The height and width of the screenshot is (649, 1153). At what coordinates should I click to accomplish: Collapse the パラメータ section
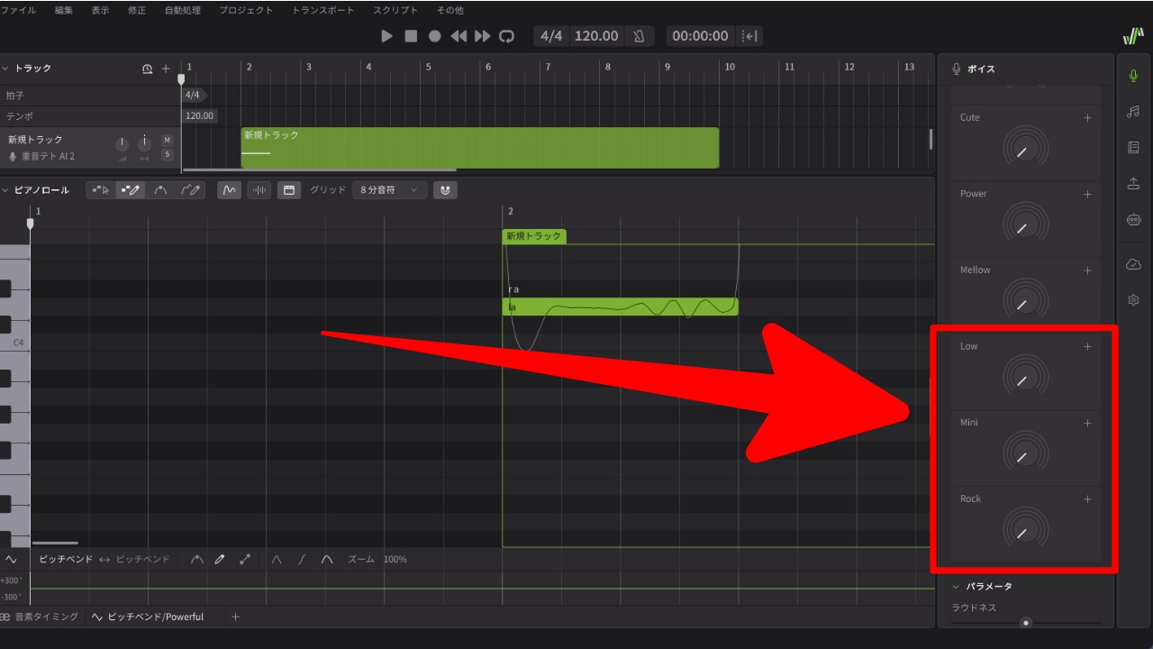pos(956,587)
